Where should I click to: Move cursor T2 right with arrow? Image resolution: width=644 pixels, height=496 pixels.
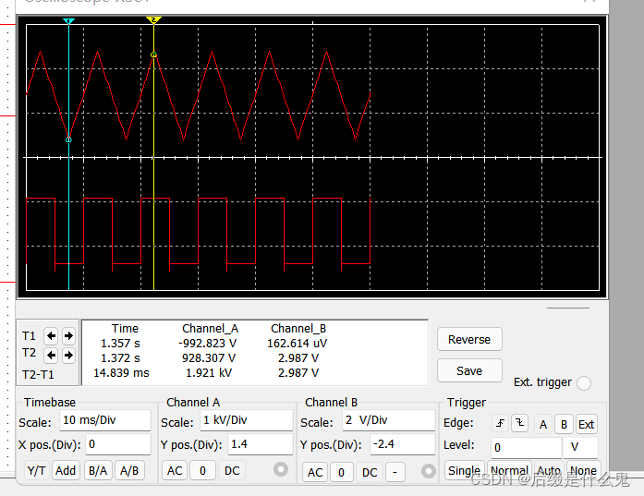coord(68,355)
